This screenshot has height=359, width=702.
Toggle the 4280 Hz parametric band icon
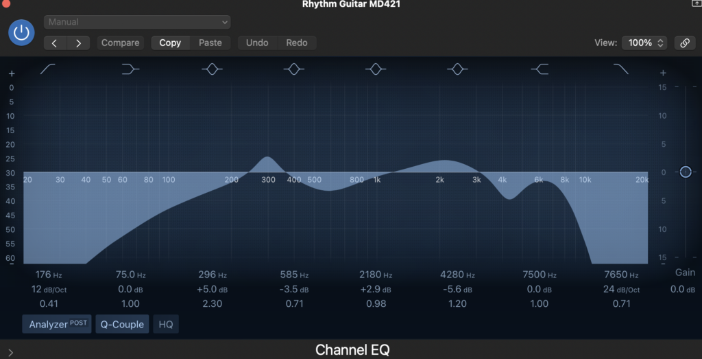[x=457, y=69]
